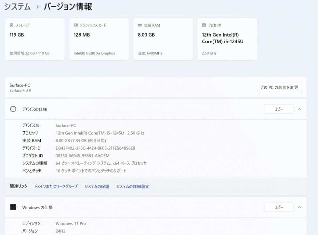
Task: Select the デバイス名 value Surface-PC
Action: (66, 125)
